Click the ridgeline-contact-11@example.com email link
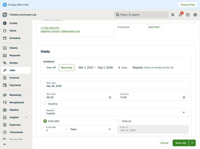Screen dimensions: 200x149 (x=60, y=31)
